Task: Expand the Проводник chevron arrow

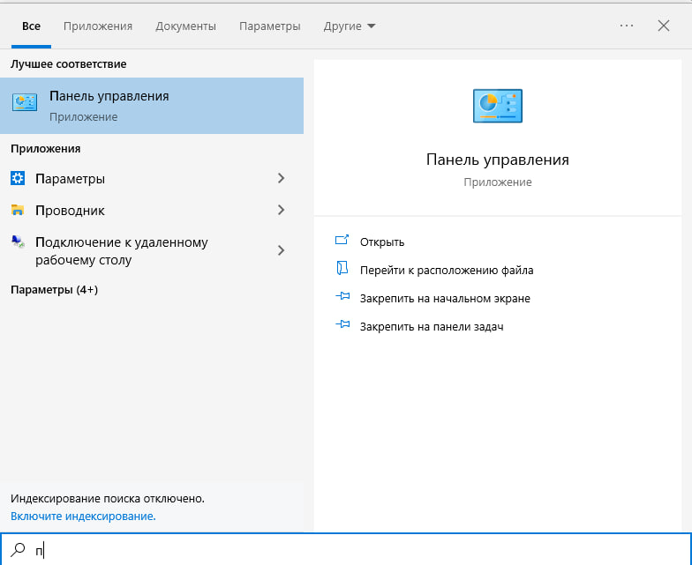Action: click(x=281, y=210)
